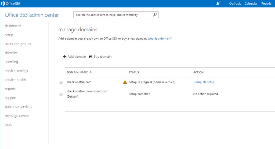Open the reports section
This screenshot has width=275, height=149.
click(x=10, y=89)
